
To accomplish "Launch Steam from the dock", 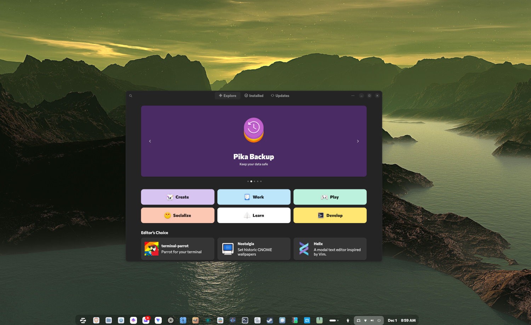I will coord(269,320).
